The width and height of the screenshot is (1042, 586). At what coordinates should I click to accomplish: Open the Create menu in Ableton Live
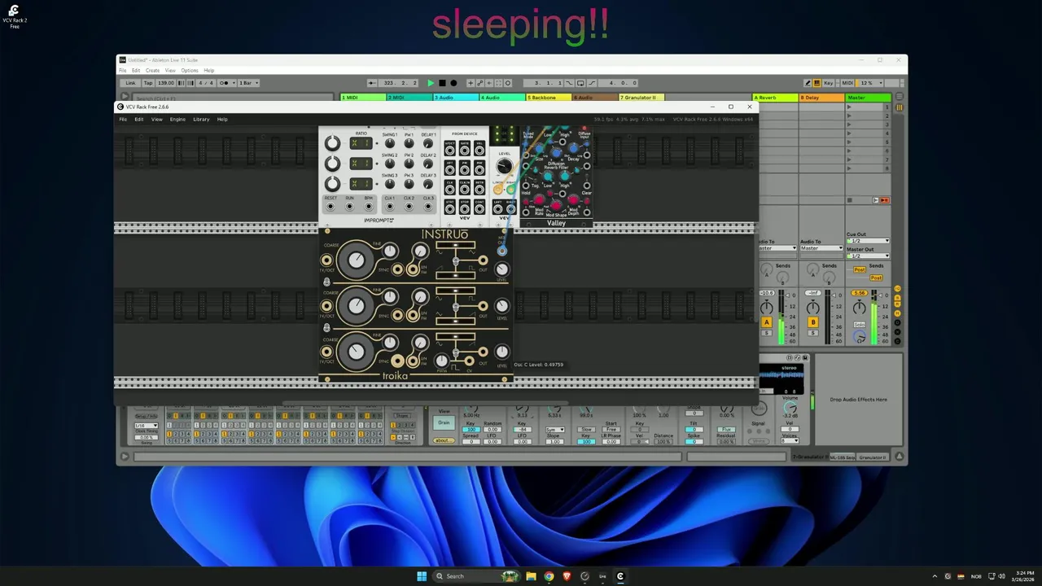(x=152, y=71)
